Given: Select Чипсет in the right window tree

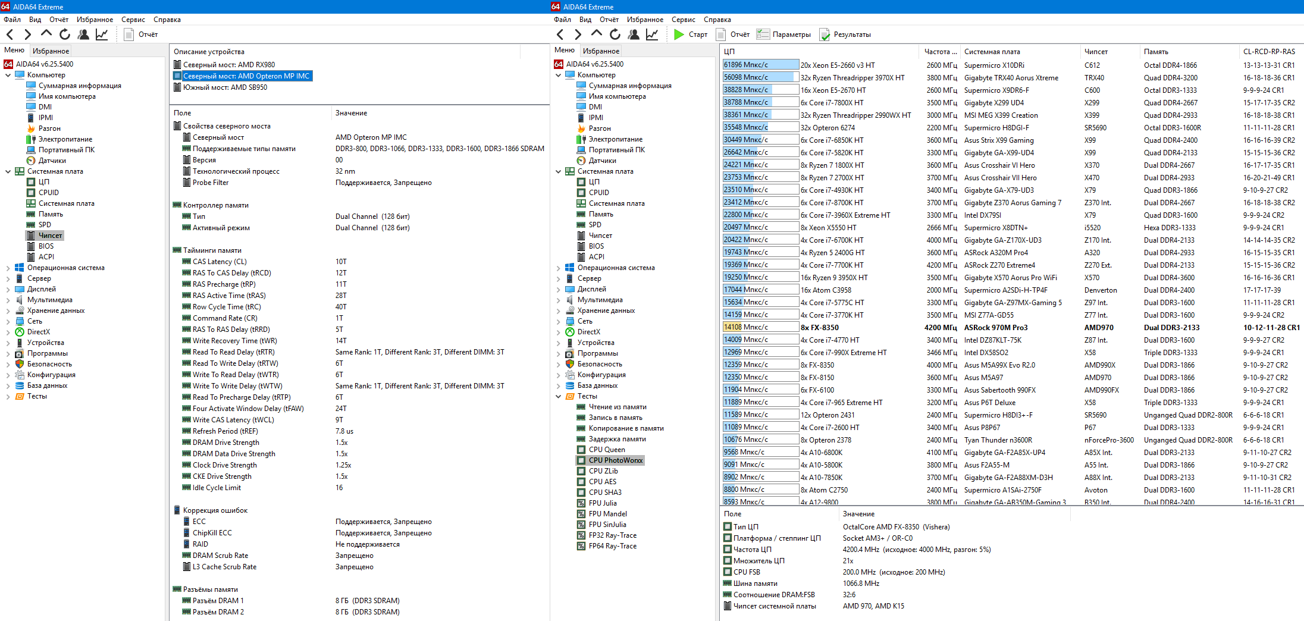Looking at the screenshot, I should (600, 236).
